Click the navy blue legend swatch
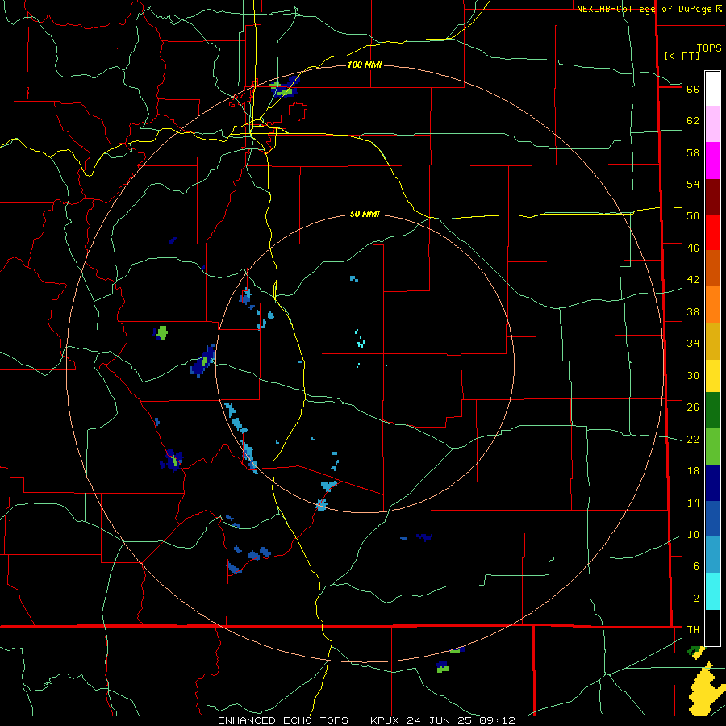 [x=712, y=483]
